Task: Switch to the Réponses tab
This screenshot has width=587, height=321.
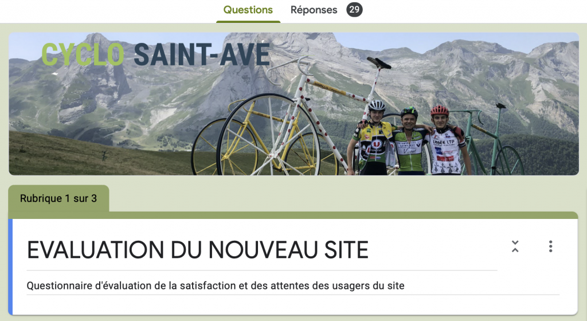Action: (314, 10)
